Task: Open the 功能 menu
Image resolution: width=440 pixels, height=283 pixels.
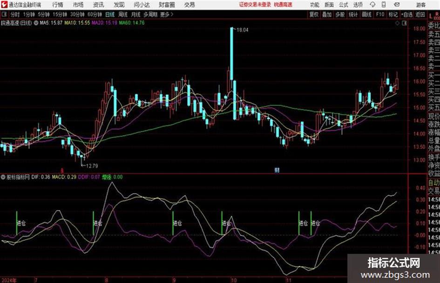Action: click(315, 5)
